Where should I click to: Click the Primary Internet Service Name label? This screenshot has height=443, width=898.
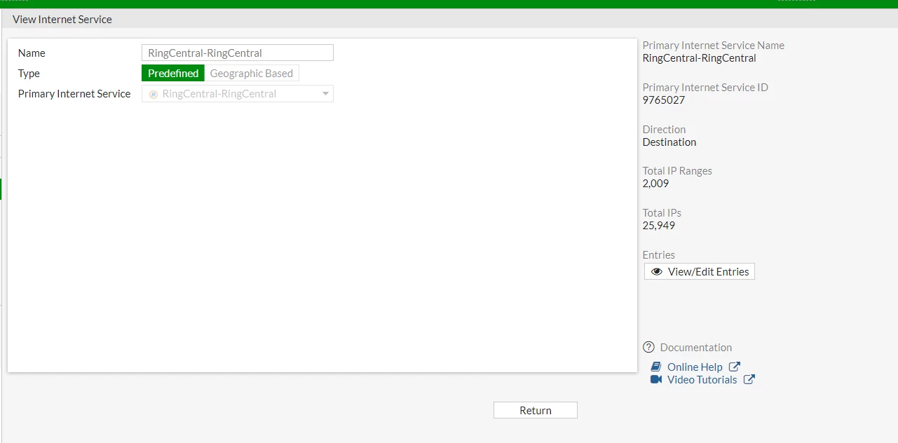(x=714, y=46)
